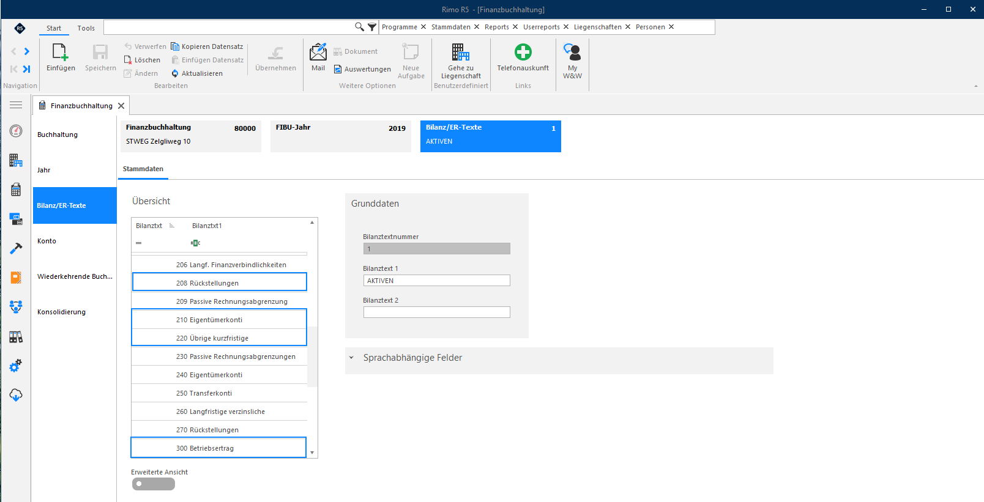Viewport: 984px width, 502px height.
Task: Collapse the ribbon with small arrow
Action: point(976,86)
